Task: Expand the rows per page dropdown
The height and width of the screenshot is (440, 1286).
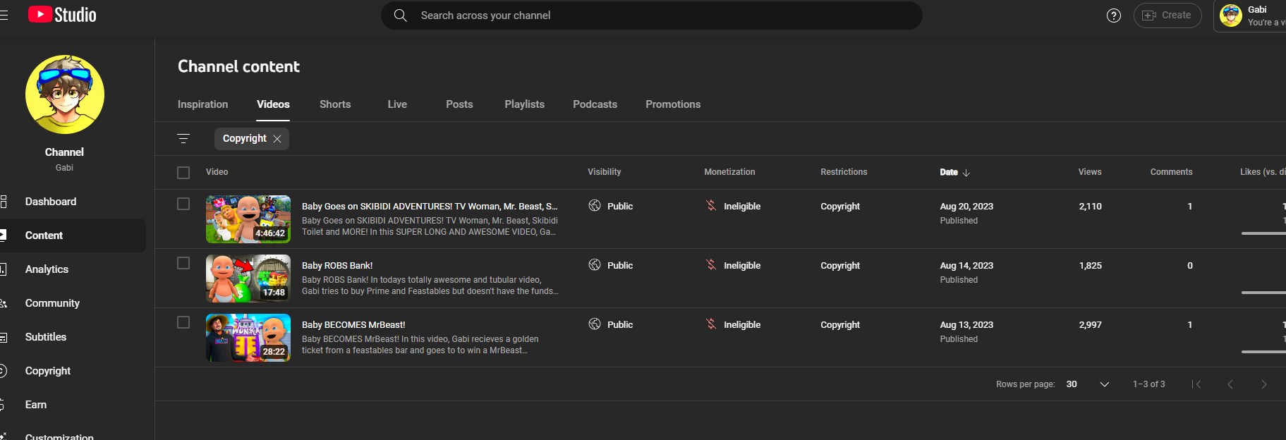Action: point(1105,384)
